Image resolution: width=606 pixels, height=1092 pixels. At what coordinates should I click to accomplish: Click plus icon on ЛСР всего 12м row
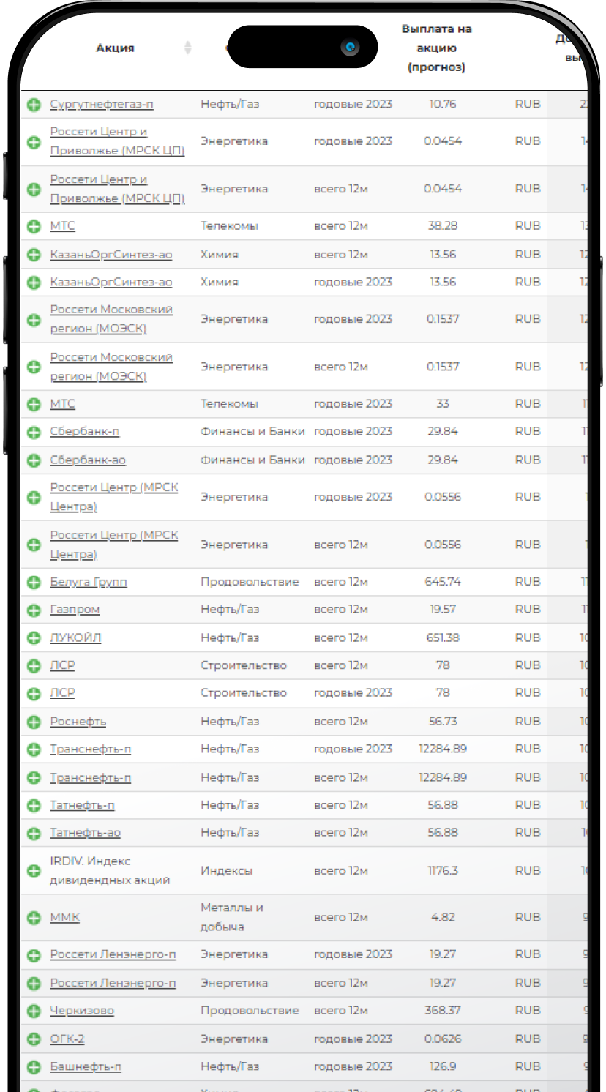[x=34, y=666]
